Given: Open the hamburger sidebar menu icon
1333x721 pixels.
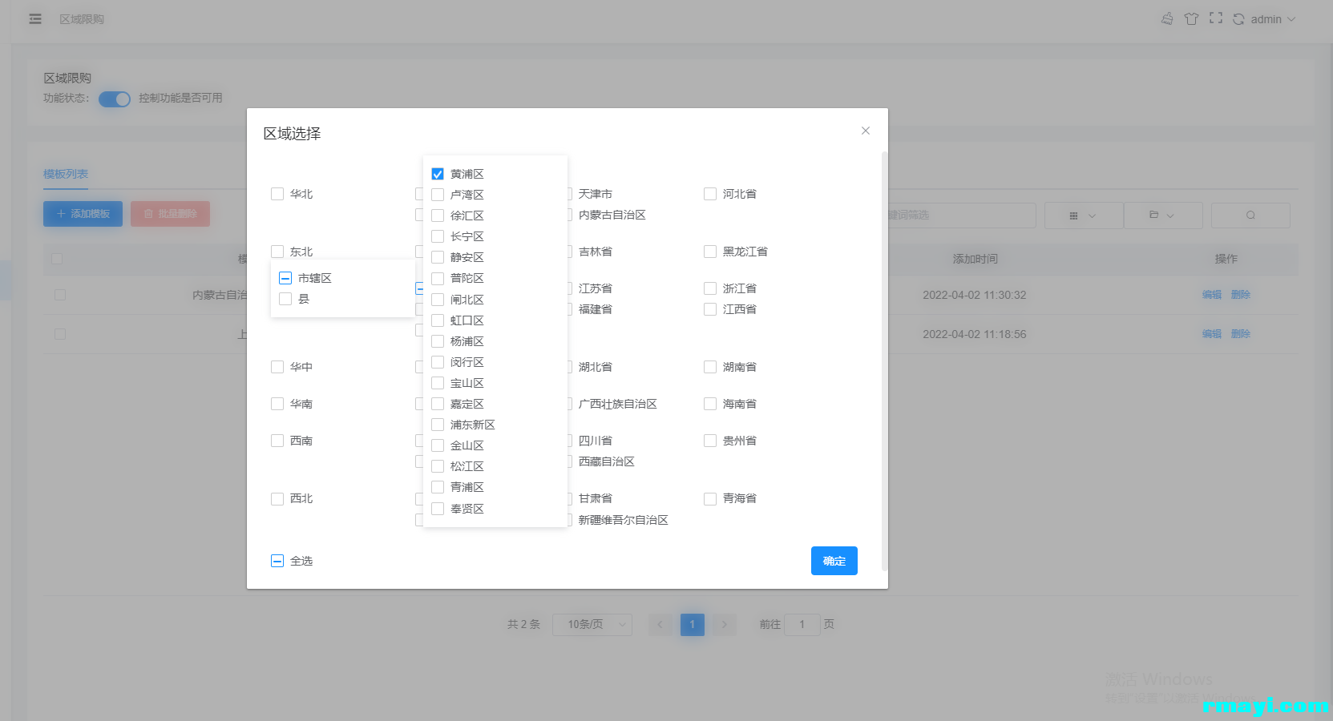Looking at the screenshot, I should click(x=35, y=18).
